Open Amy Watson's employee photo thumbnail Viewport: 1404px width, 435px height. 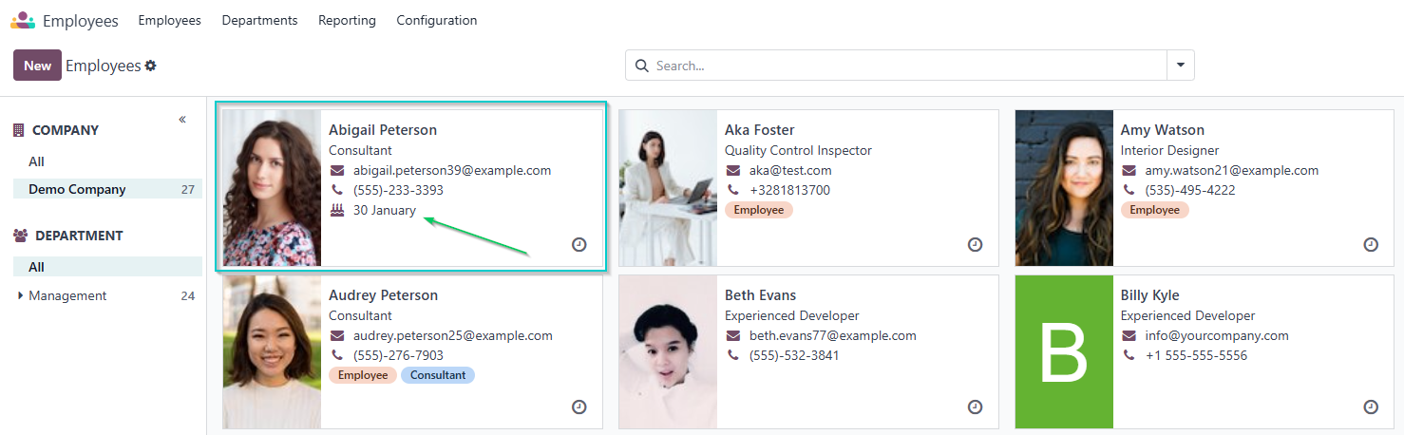(x=1064, y=188)
